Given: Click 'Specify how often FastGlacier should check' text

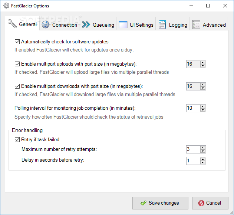Looking at the screenshot, I should pyautogui.click(x=89, y=117).
